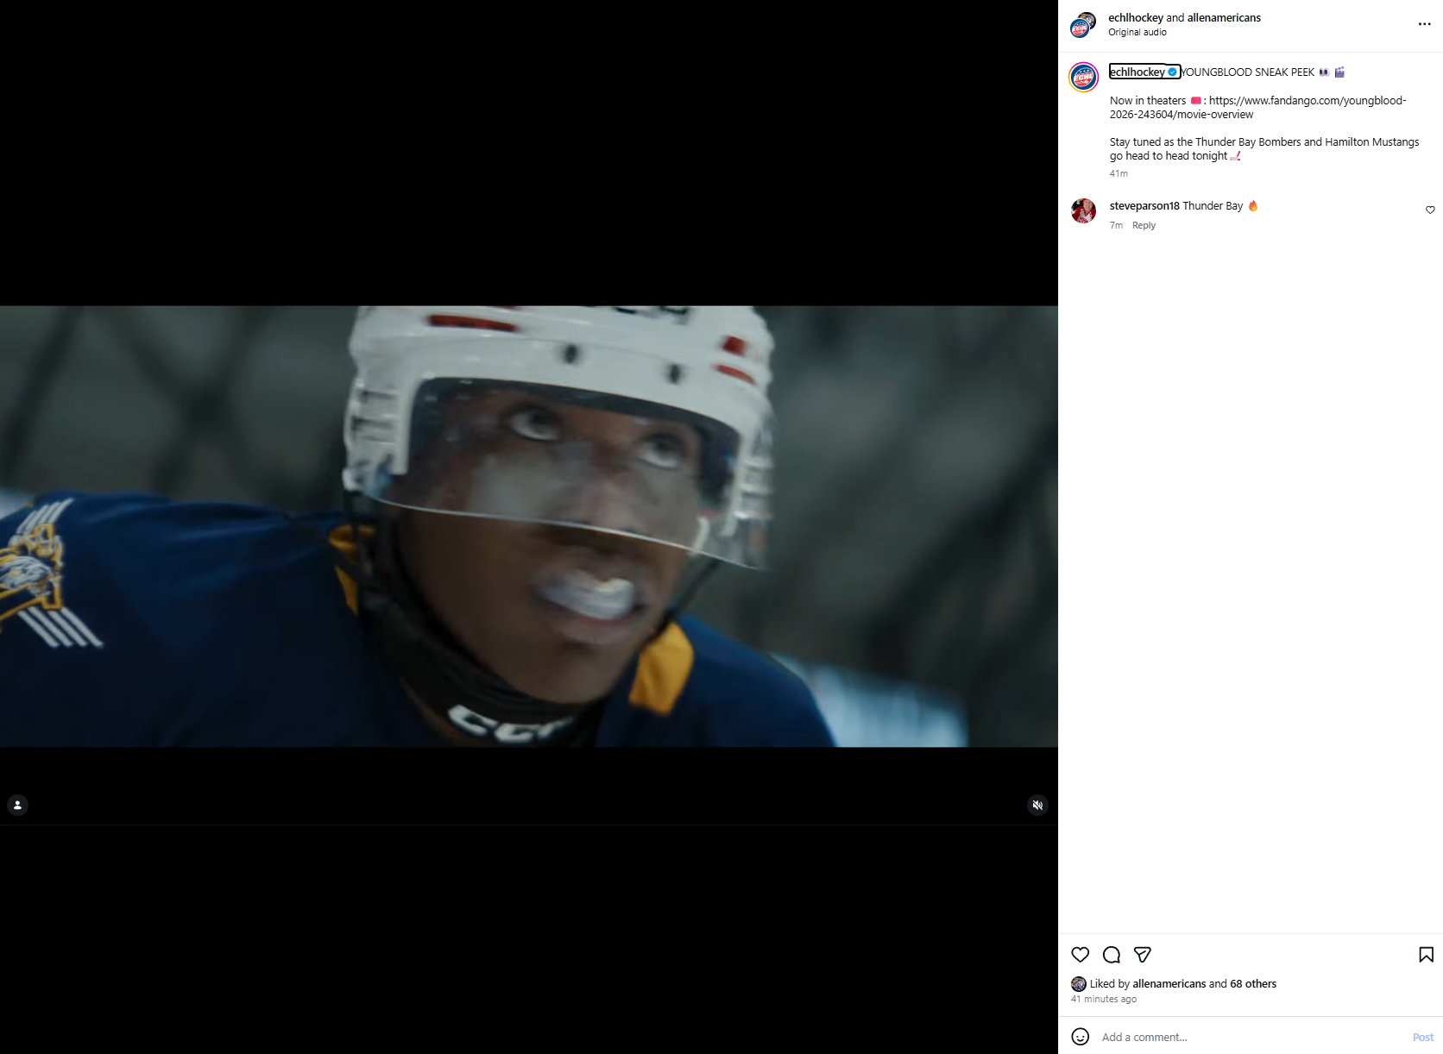Open Original audio link
Image resolution: width=1443 pixels, height=1054 pixels.
tap(1137, 32)
